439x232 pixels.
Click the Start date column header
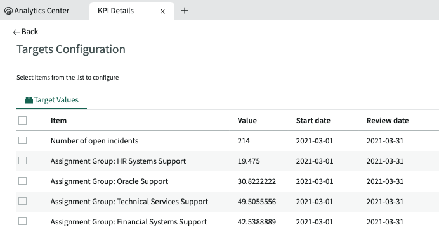(x=313, y=121)
